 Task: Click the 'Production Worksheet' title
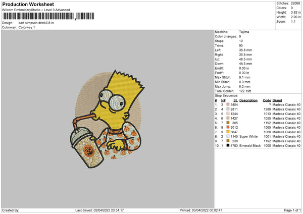click(x=28, y=4)
